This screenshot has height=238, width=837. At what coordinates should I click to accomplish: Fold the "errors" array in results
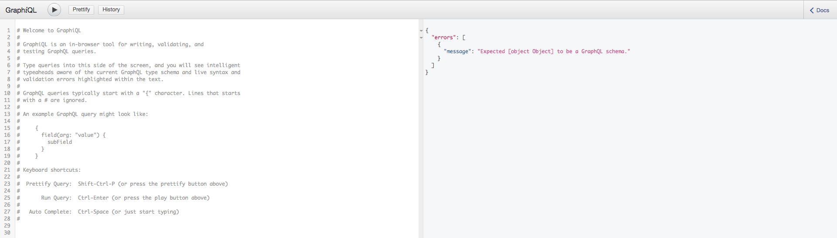pos(421,37)
